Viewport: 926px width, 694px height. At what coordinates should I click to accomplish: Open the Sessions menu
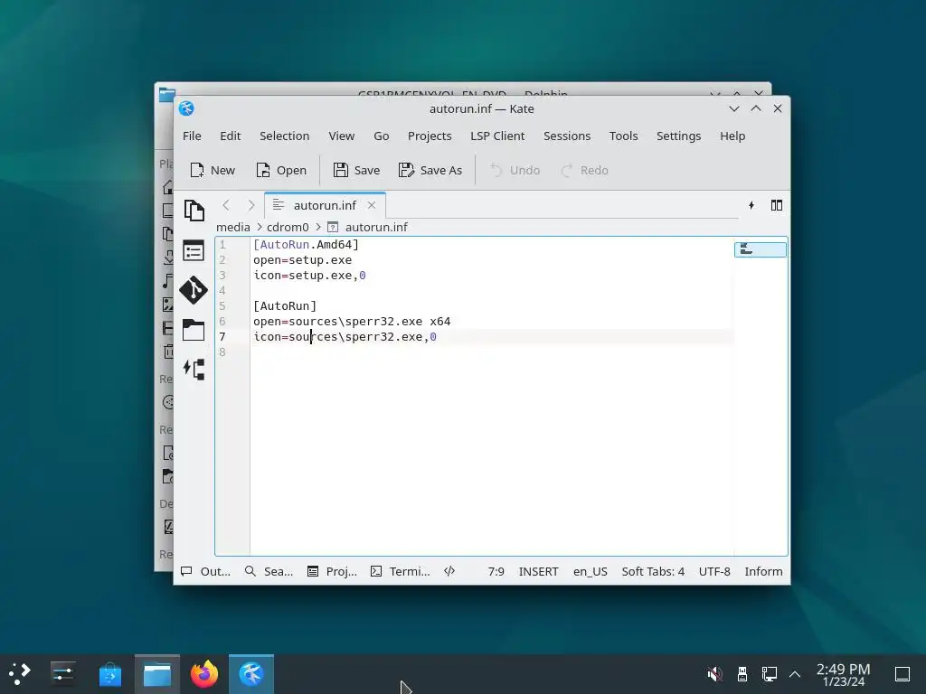tap(567, 136)
